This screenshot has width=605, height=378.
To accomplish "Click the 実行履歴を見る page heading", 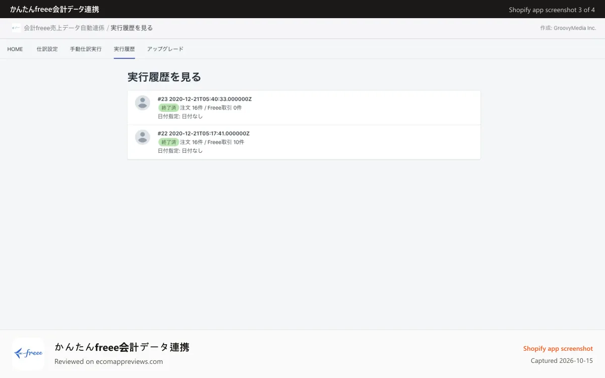I will tap(164, 77).
